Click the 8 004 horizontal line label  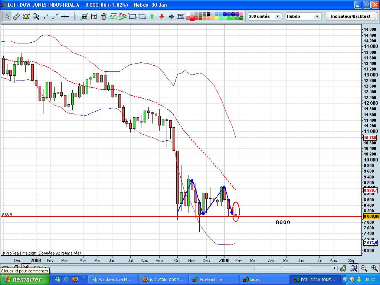[x=7, y=214]
